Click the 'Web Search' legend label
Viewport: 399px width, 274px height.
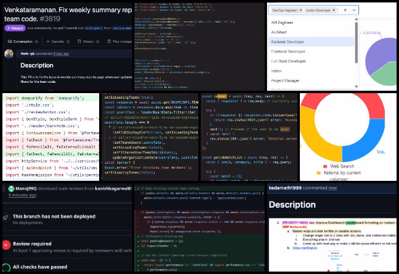[342, 166]
